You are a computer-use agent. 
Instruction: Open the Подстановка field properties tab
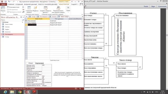(39, 63)
